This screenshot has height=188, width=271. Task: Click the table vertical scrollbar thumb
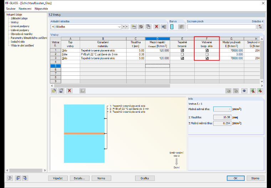tap(262, 60)
